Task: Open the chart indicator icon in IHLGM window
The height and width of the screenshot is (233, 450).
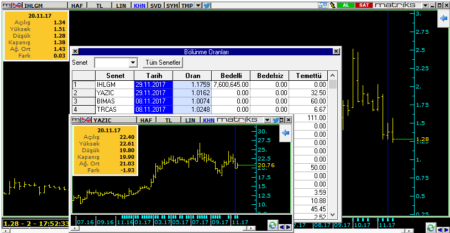Action: [18, 5]
